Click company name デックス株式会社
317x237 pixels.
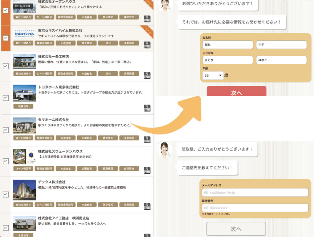tap(52, 182)
